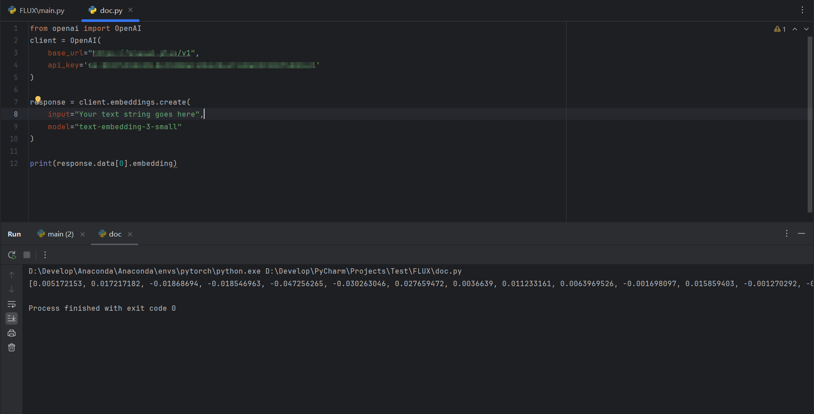This screenshot has width=814, height=414.
Task: Go to next highlighted problem
Action: (x=806, y=29)
